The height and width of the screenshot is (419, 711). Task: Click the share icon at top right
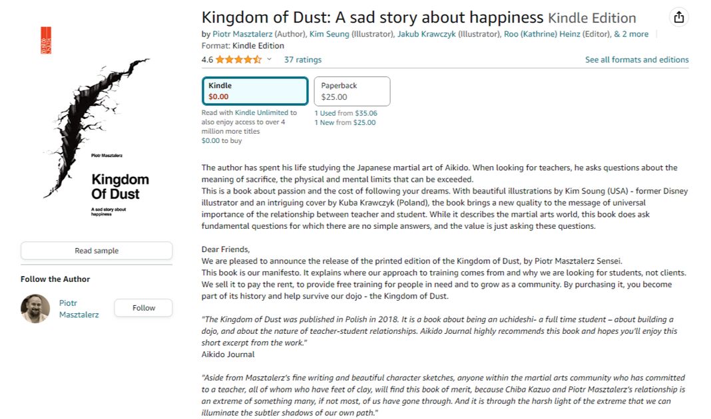coord(678,17)
